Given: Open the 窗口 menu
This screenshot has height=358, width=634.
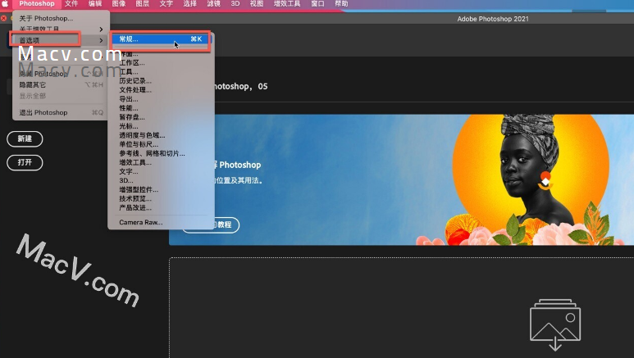Looking at the screenshot, I should coord(317,3).
